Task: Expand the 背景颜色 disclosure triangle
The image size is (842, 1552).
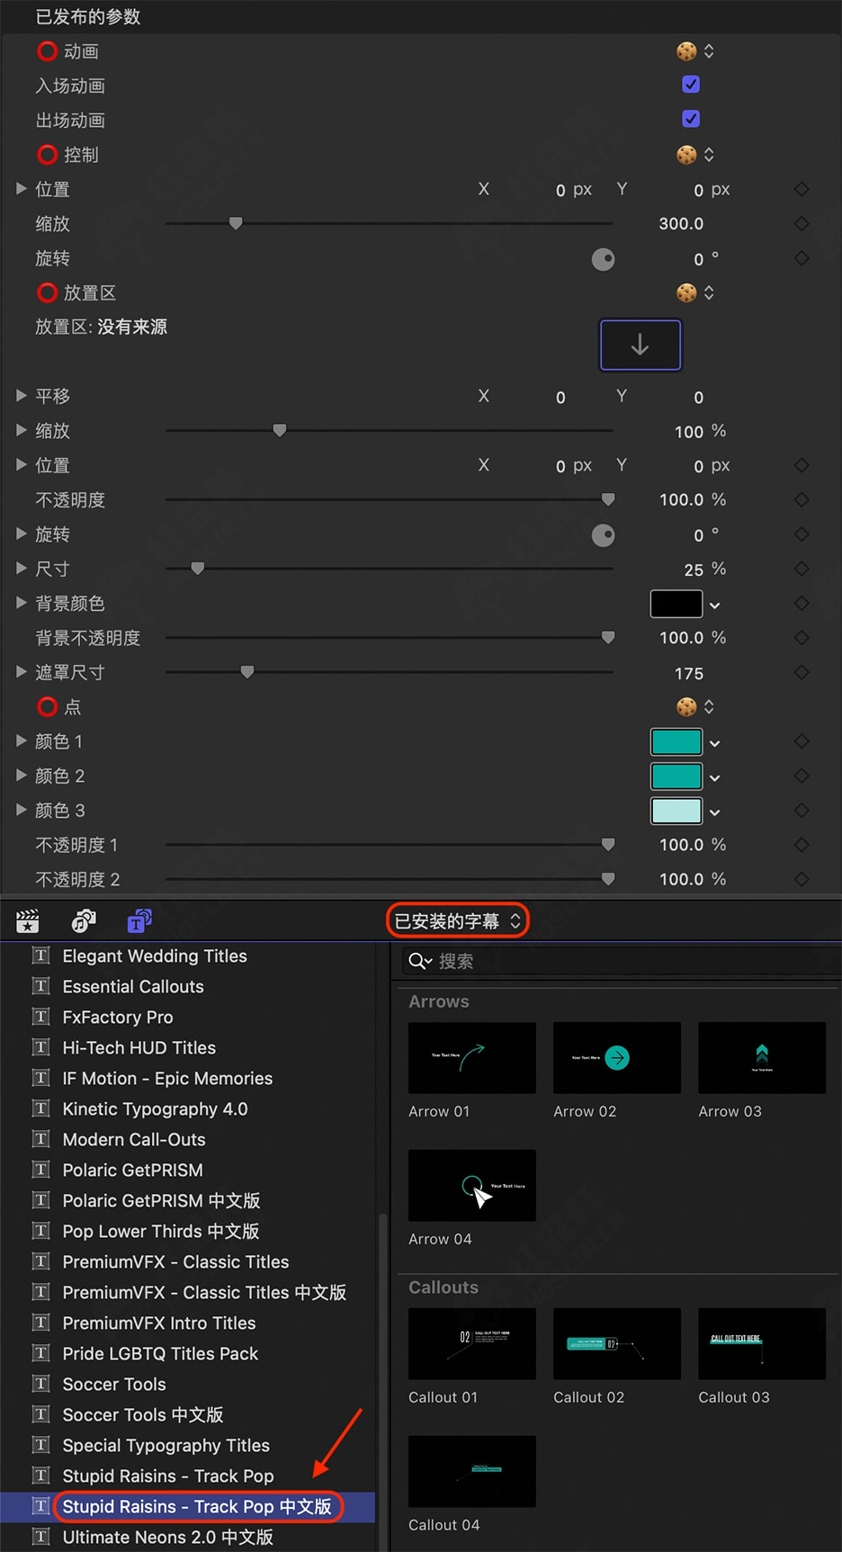Action: 22,603
